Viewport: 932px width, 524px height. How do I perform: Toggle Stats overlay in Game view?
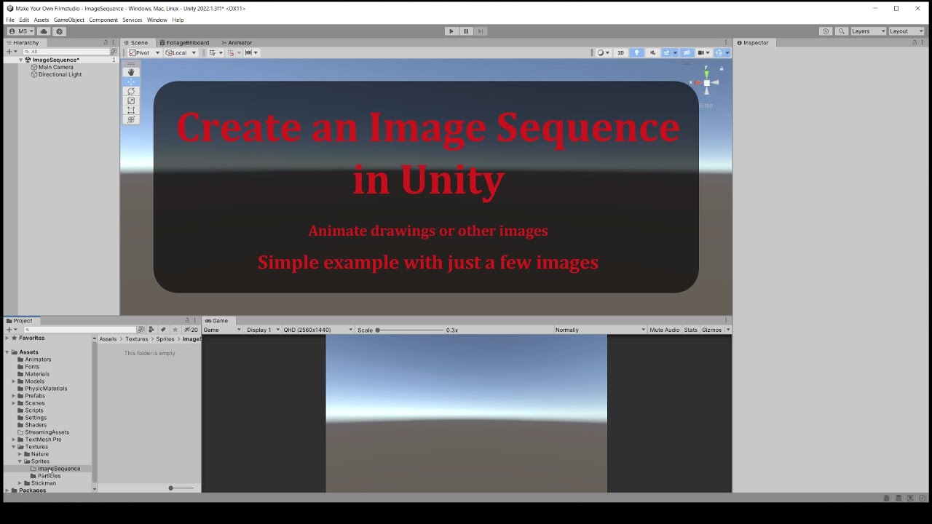coord(690,330)
